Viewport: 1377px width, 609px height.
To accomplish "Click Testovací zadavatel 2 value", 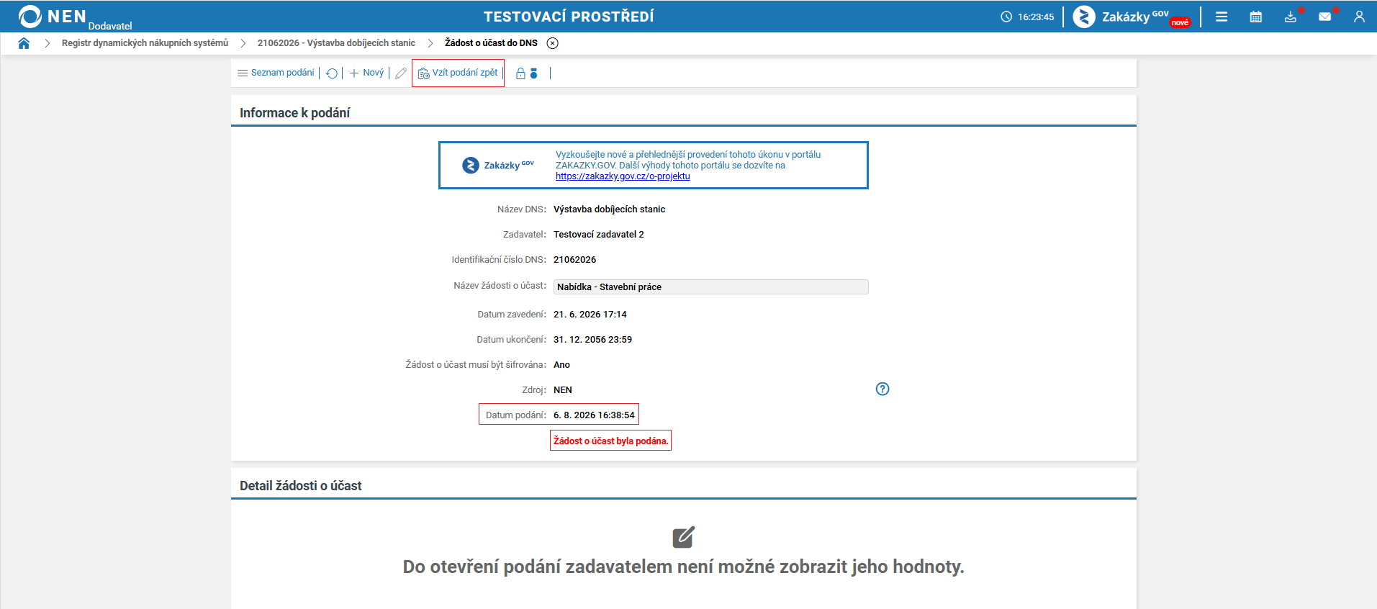I will coord(598,235).
